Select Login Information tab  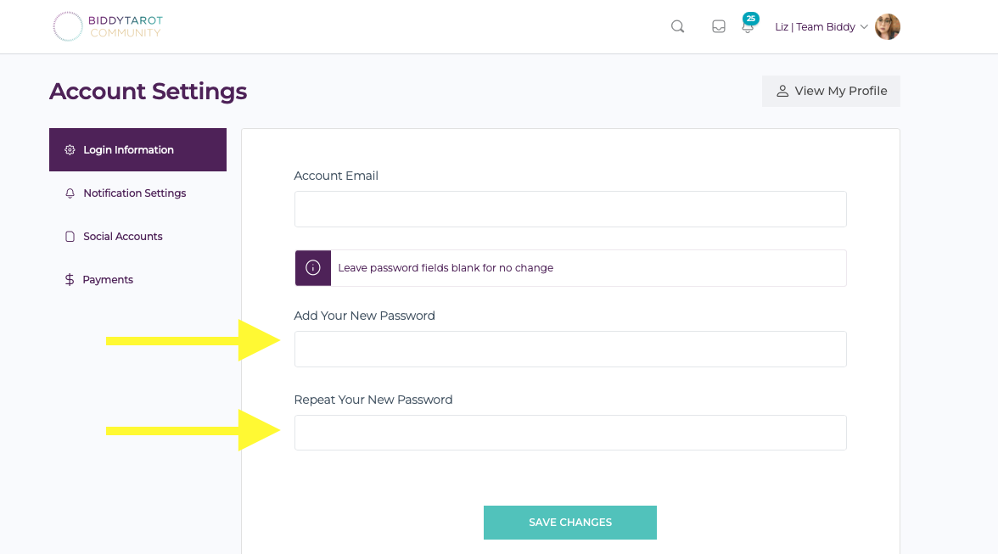tap(137, 149)
